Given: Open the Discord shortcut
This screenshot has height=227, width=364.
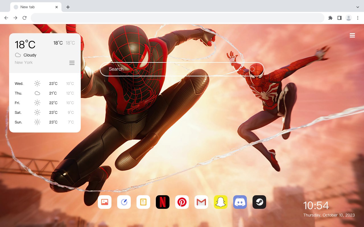Looking at the screenshot, I should point(240,202).
